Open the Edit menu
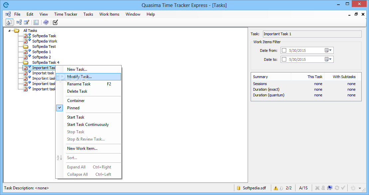This screenshot has width=369, height=195. [x=30, y=14]
